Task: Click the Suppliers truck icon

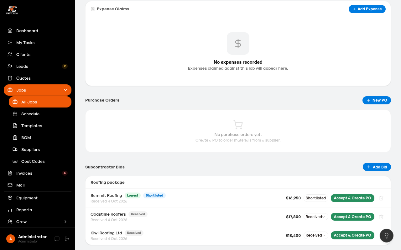Action: pyautogui.click(x=15, y=149)
